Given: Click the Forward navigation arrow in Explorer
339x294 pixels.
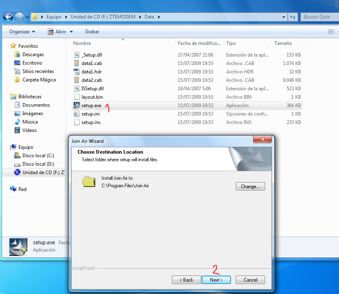Looking at the screenshot, I should pos(19,17).
